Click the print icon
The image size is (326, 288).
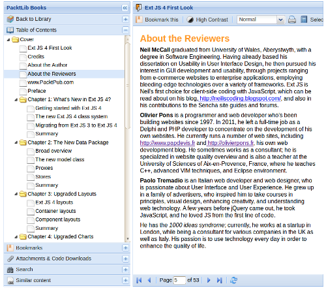pyautogui.click(x=292, y=20)
